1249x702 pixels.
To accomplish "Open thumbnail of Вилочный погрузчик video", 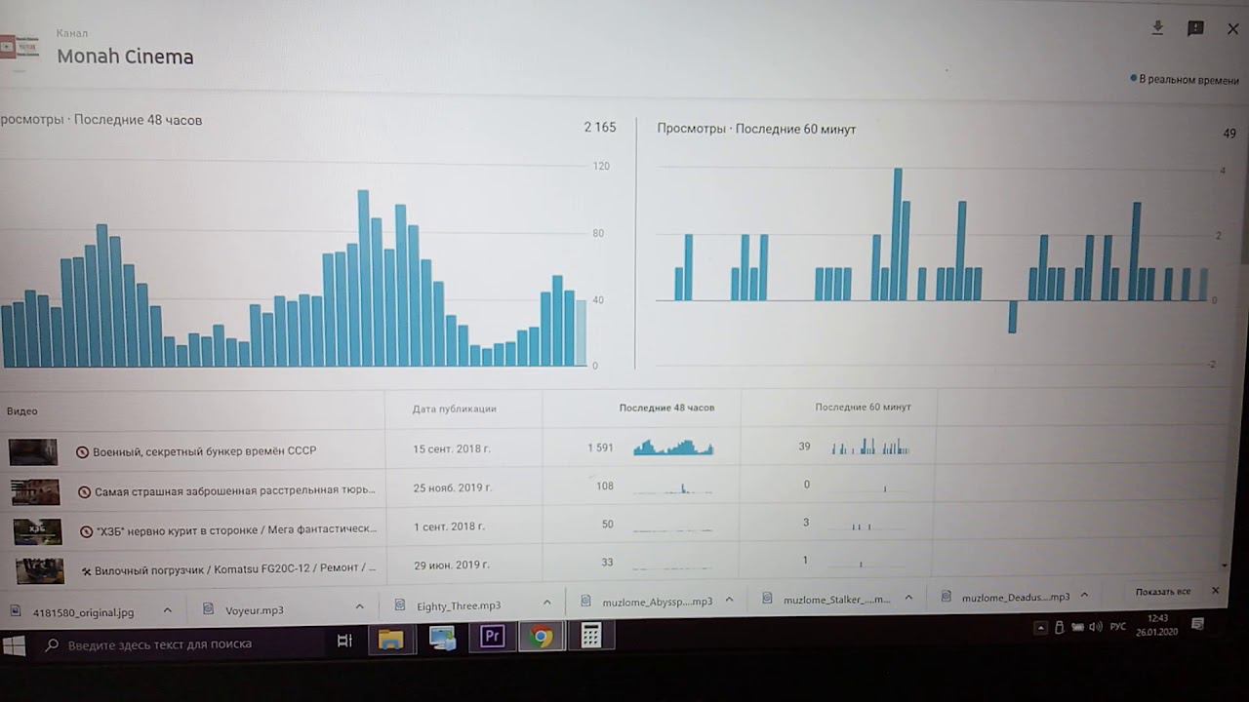I will [40, 570].
